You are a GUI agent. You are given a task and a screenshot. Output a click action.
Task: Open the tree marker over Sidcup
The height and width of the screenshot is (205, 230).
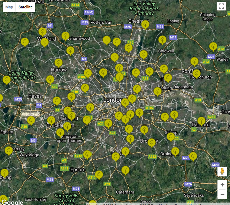pos(171,137)
